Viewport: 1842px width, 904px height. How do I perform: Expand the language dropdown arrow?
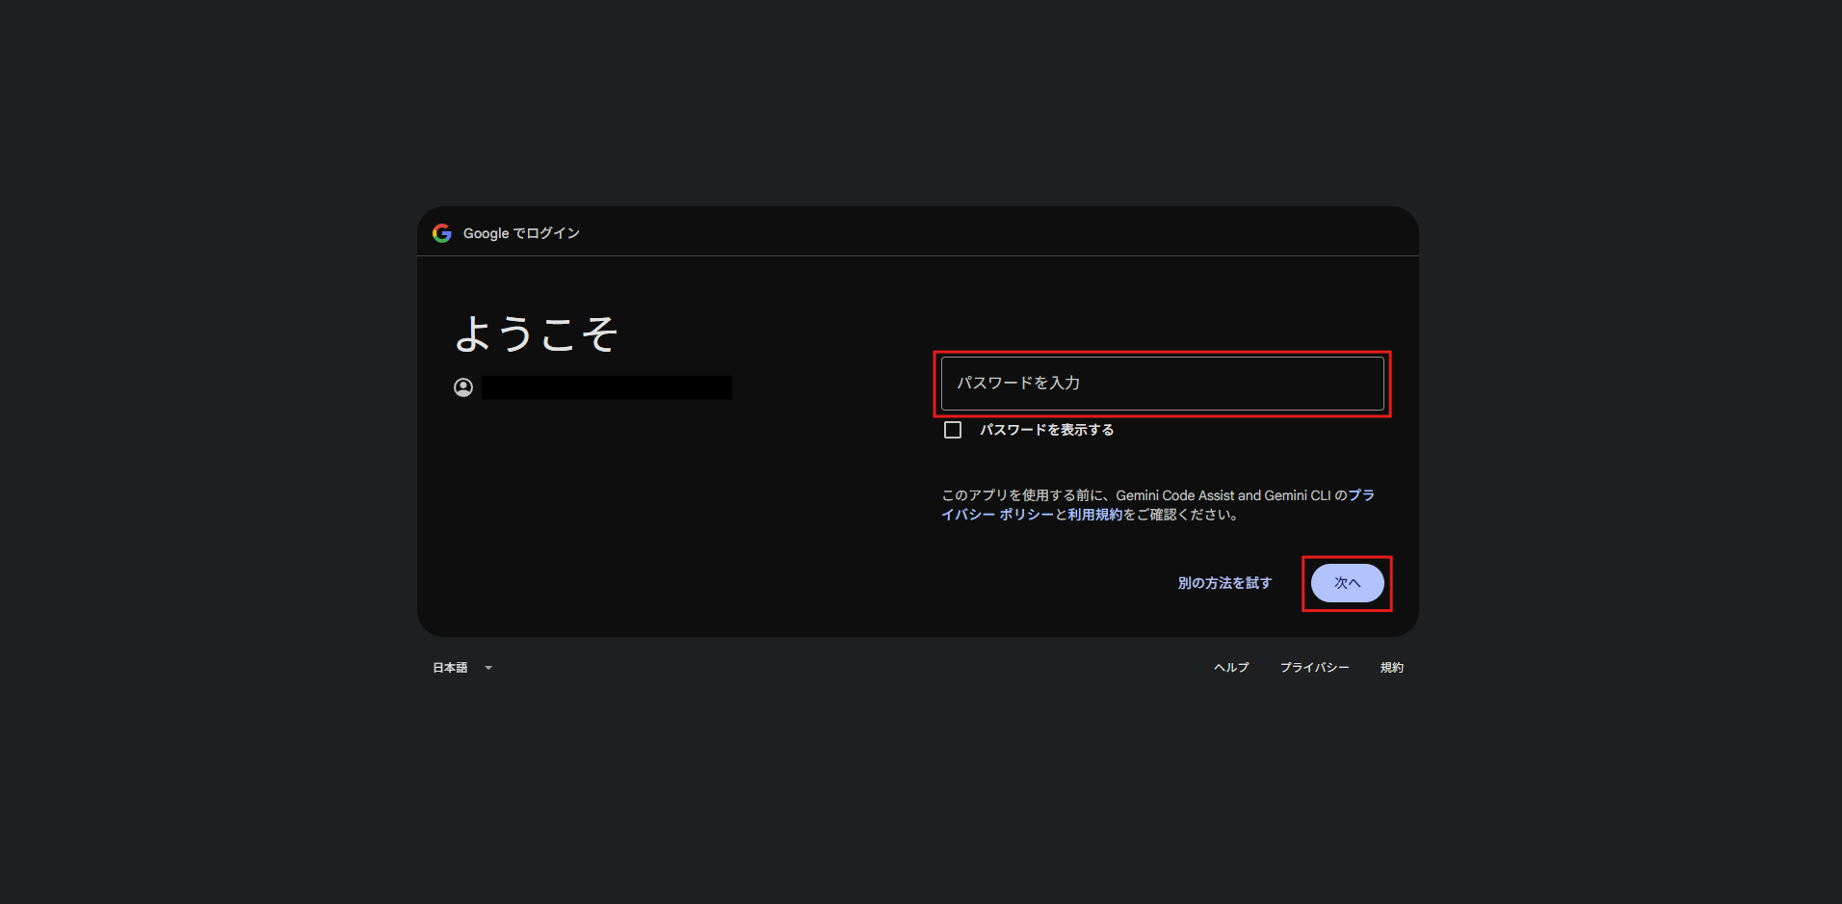(488, 668)
